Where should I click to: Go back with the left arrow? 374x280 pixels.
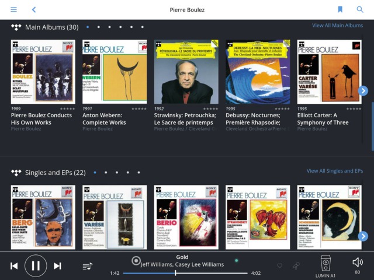[34, 9]
